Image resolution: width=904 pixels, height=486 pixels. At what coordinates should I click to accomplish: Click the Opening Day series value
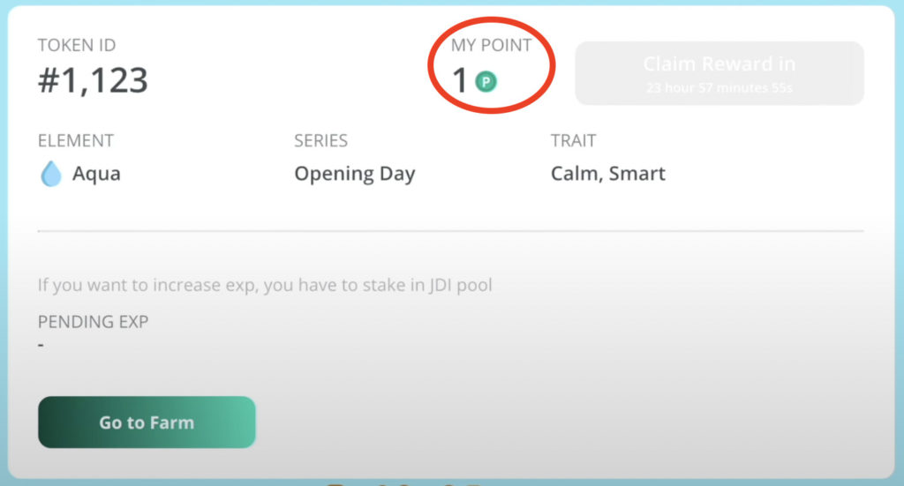[355, 175]
